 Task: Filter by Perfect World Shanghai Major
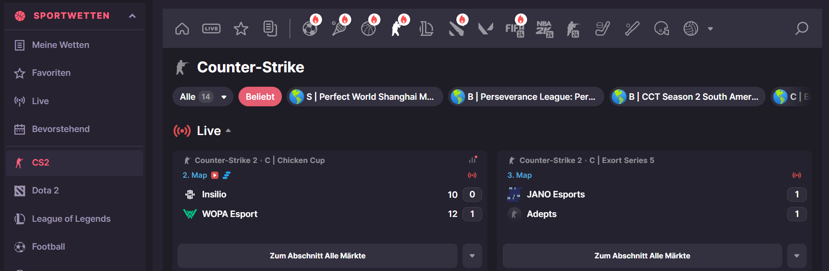pyautogui.click(x=365, y=97)
